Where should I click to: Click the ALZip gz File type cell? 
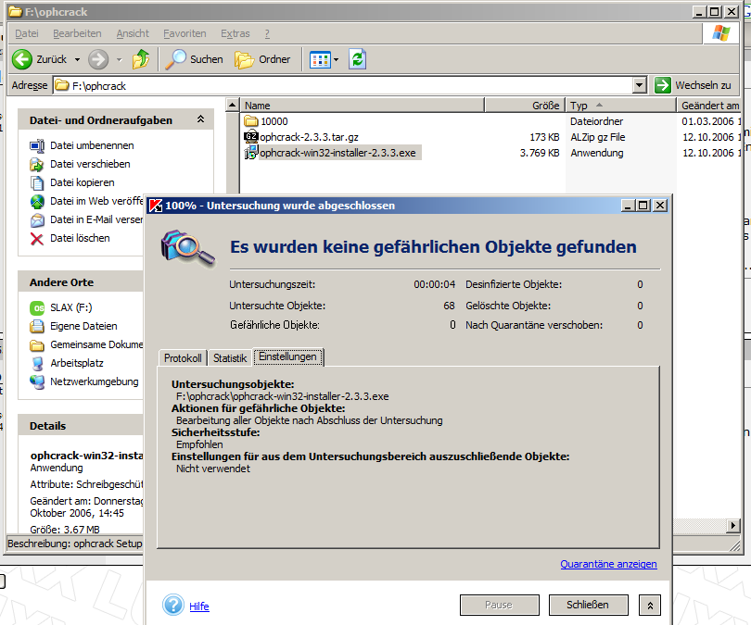(x=598, y=137)
